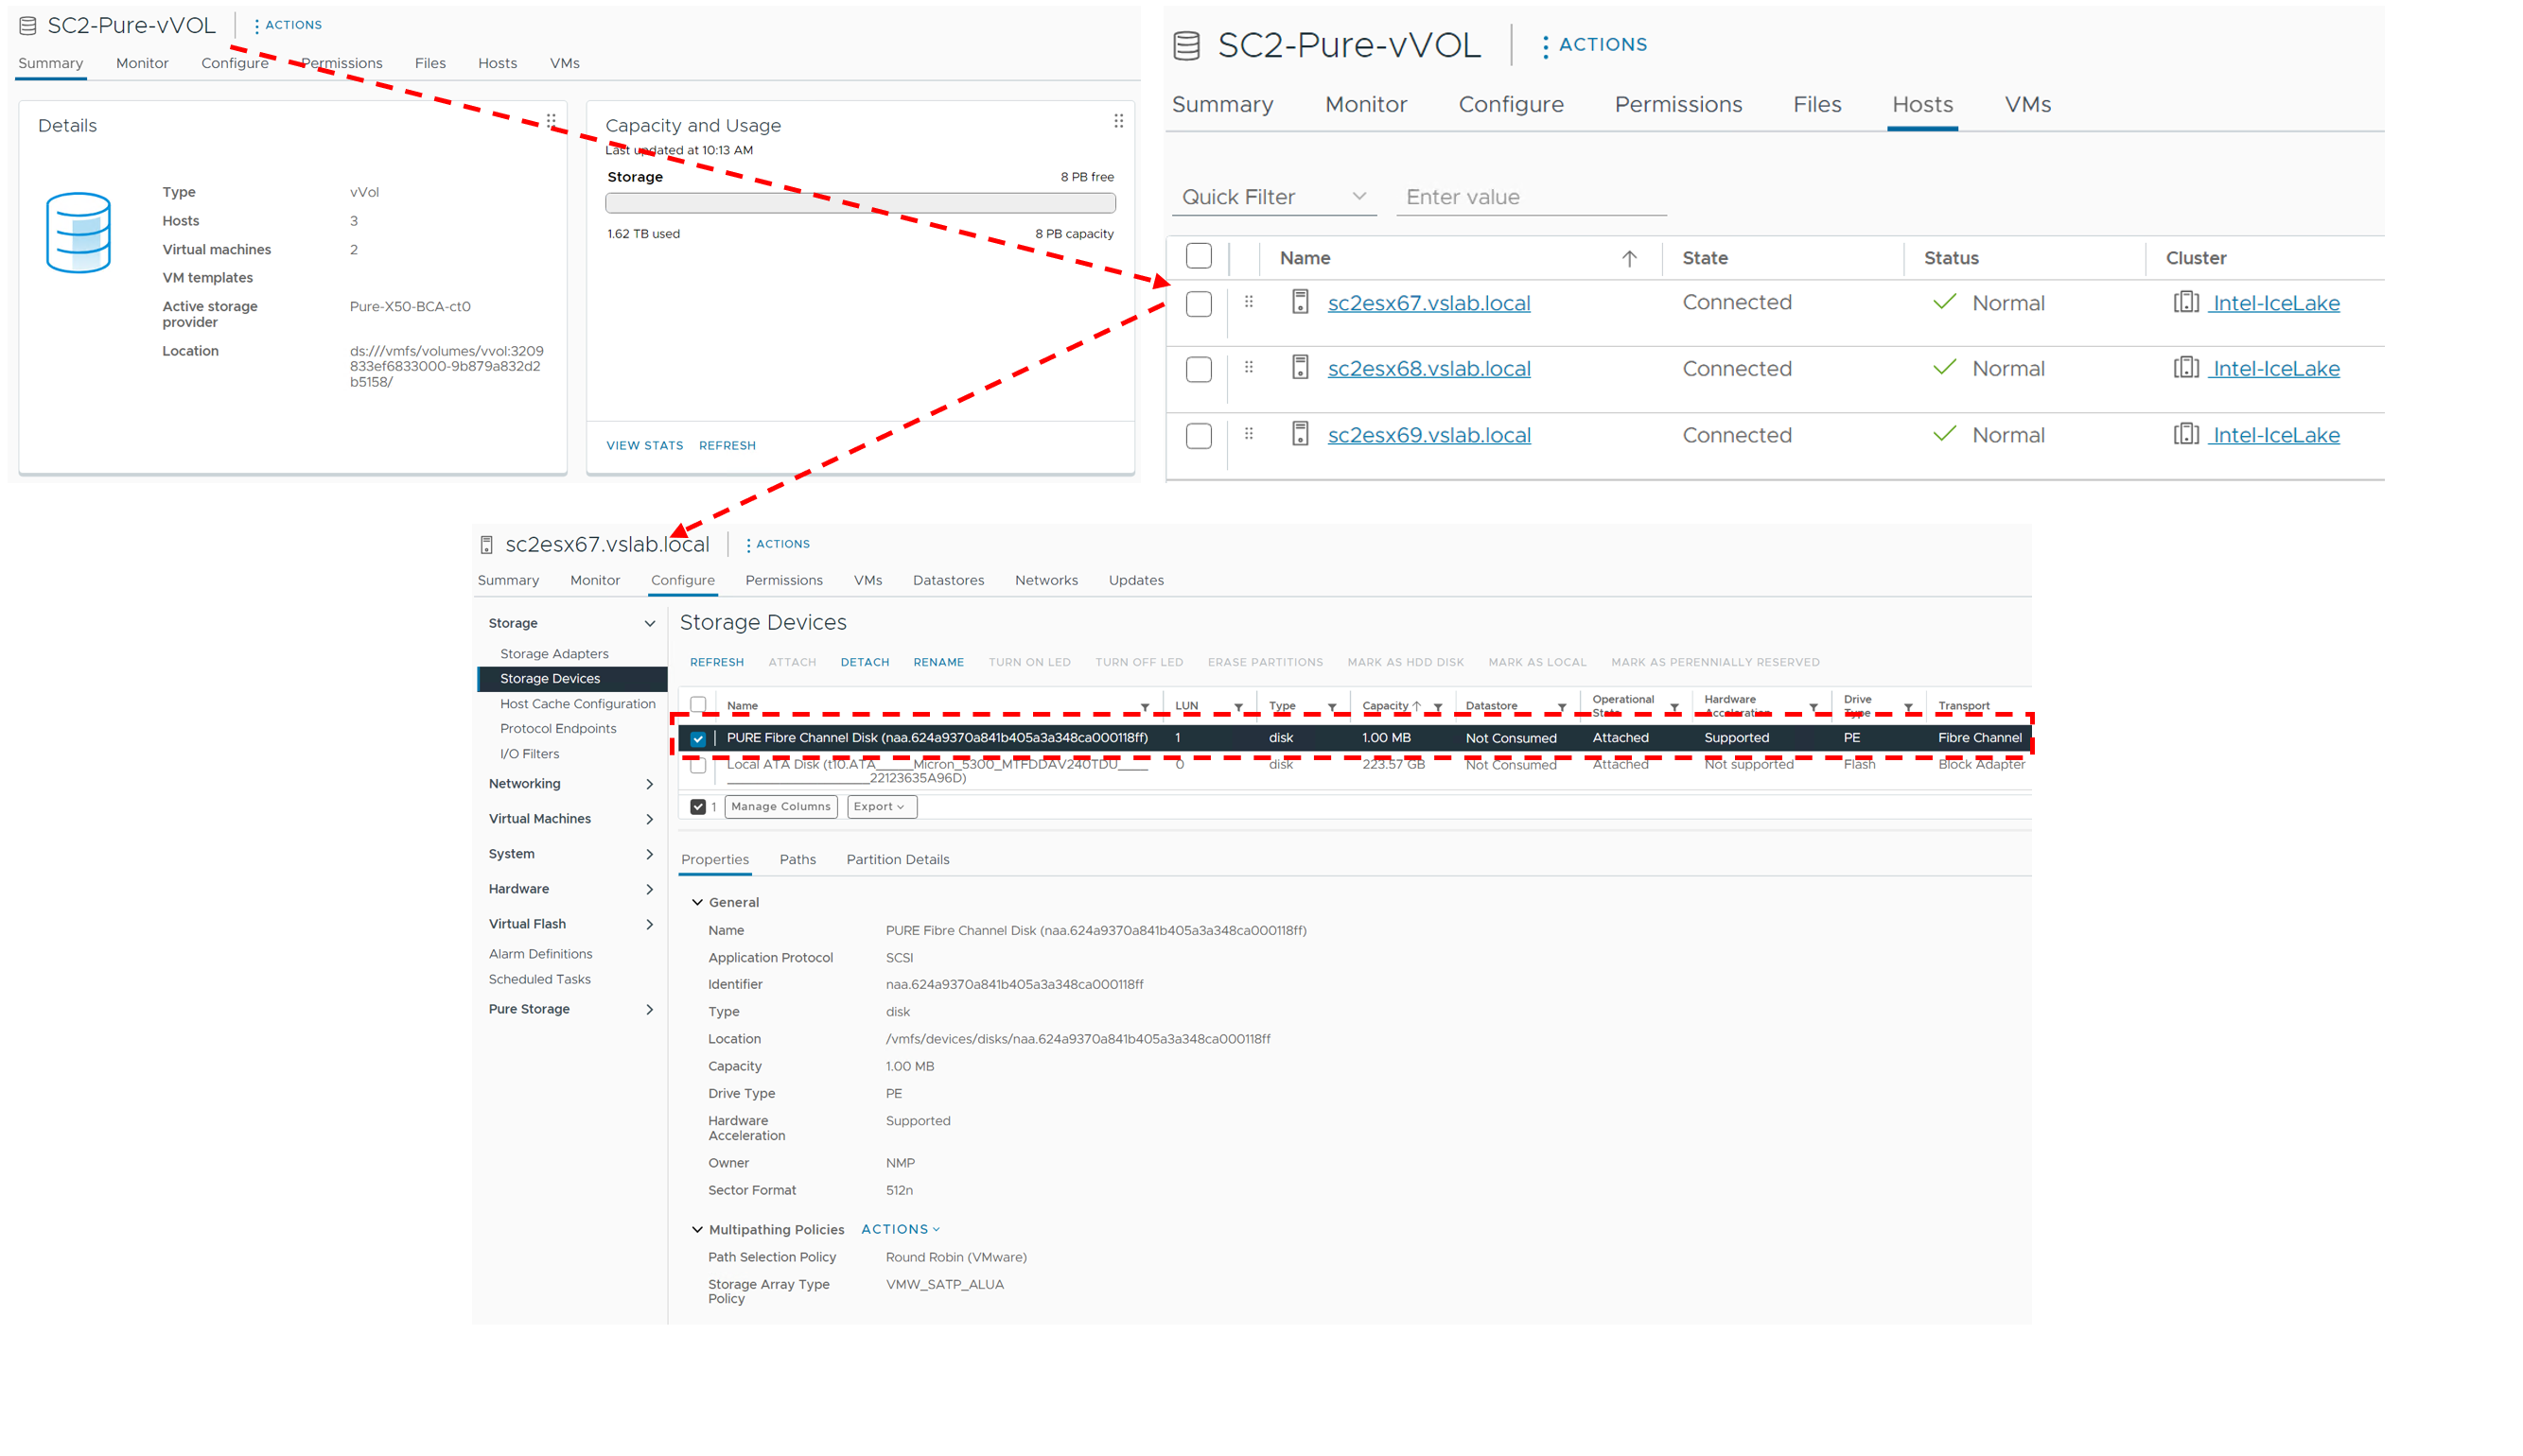The height and width of the screenshot is (1456, 2523).
Task: Click the DETACH button for storage devices
Action: tap(865, 662)
